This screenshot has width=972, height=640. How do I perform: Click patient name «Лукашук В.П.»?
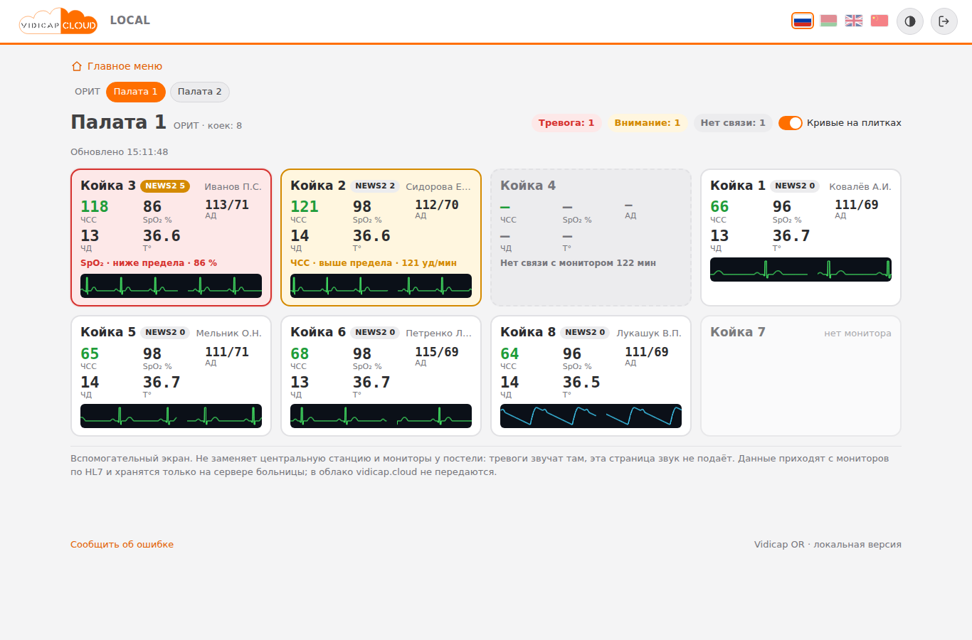tap(649, 334)
